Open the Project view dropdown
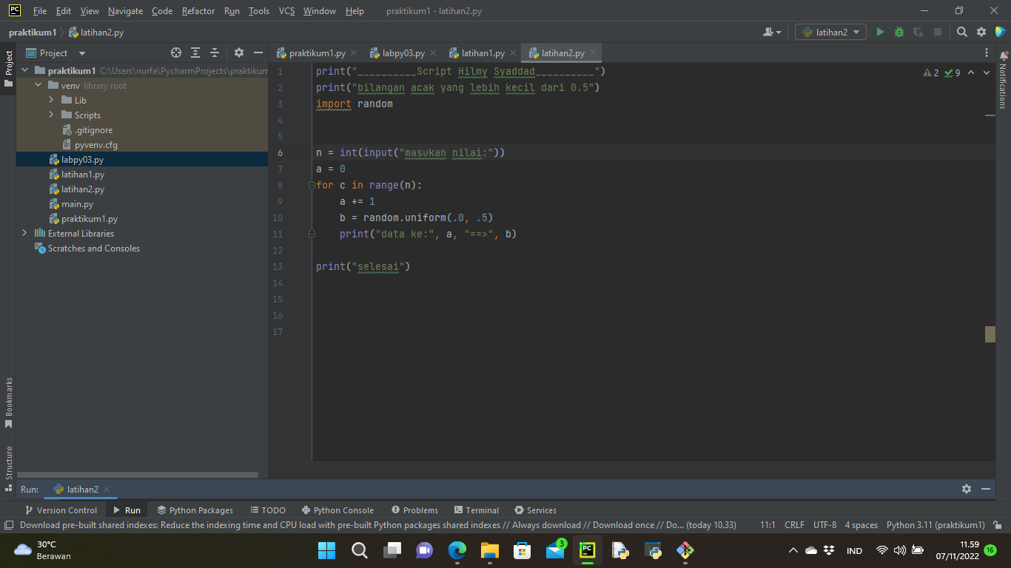The width and height of the screenshot is (1011, 568). (x=81, y=53)
